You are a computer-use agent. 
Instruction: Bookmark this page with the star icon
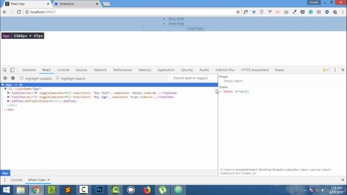point(238,12)
